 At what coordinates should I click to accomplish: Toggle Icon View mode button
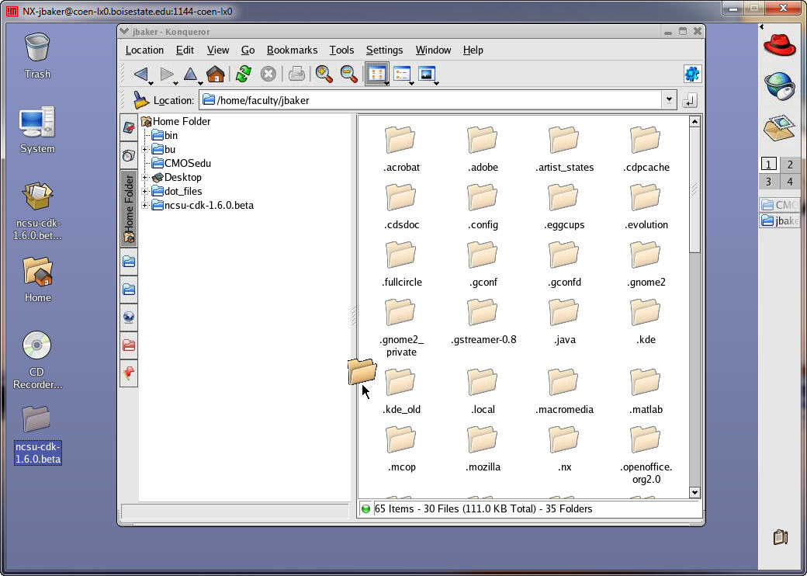tap(376, 75)
